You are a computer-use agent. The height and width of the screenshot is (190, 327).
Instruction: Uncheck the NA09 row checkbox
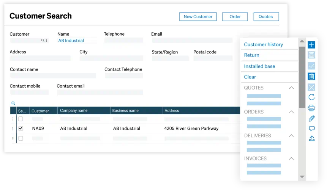click(21, 129)
